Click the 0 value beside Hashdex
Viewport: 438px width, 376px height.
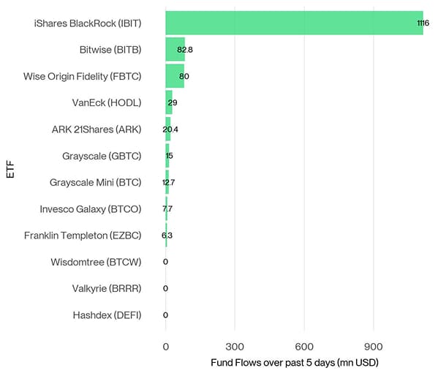pos(165,315)
